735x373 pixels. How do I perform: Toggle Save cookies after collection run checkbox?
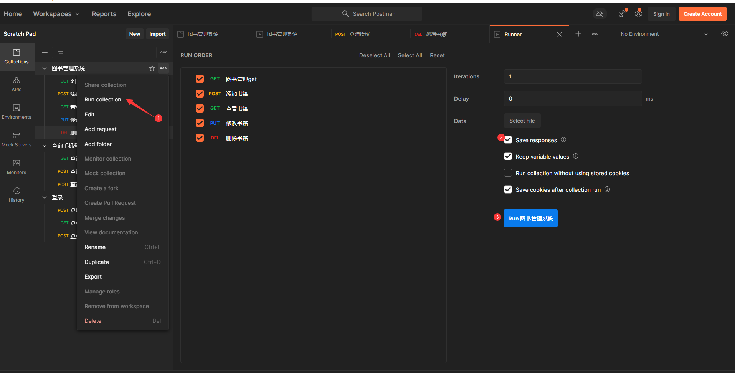[x=508, y=189]
